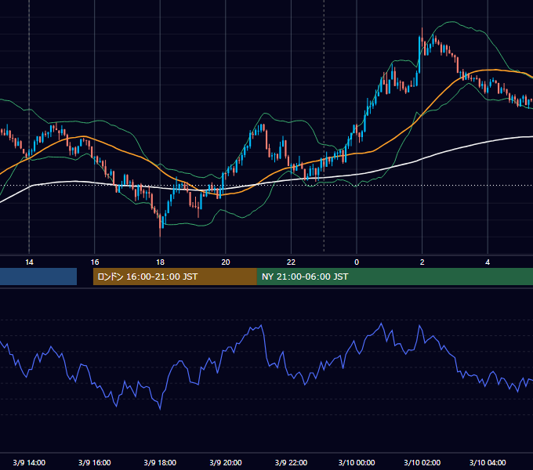Click the 16 hour label on price chart axis
This screenshot has height=470, width=533.
coord(95,262)
